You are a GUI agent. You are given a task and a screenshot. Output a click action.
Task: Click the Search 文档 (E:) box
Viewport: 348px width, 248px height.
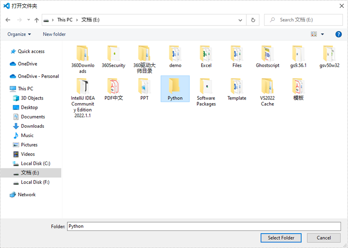point(303,20)
